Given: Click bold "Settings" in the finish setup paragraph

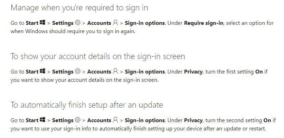Looking at the screenshot, I should point(63,120).
